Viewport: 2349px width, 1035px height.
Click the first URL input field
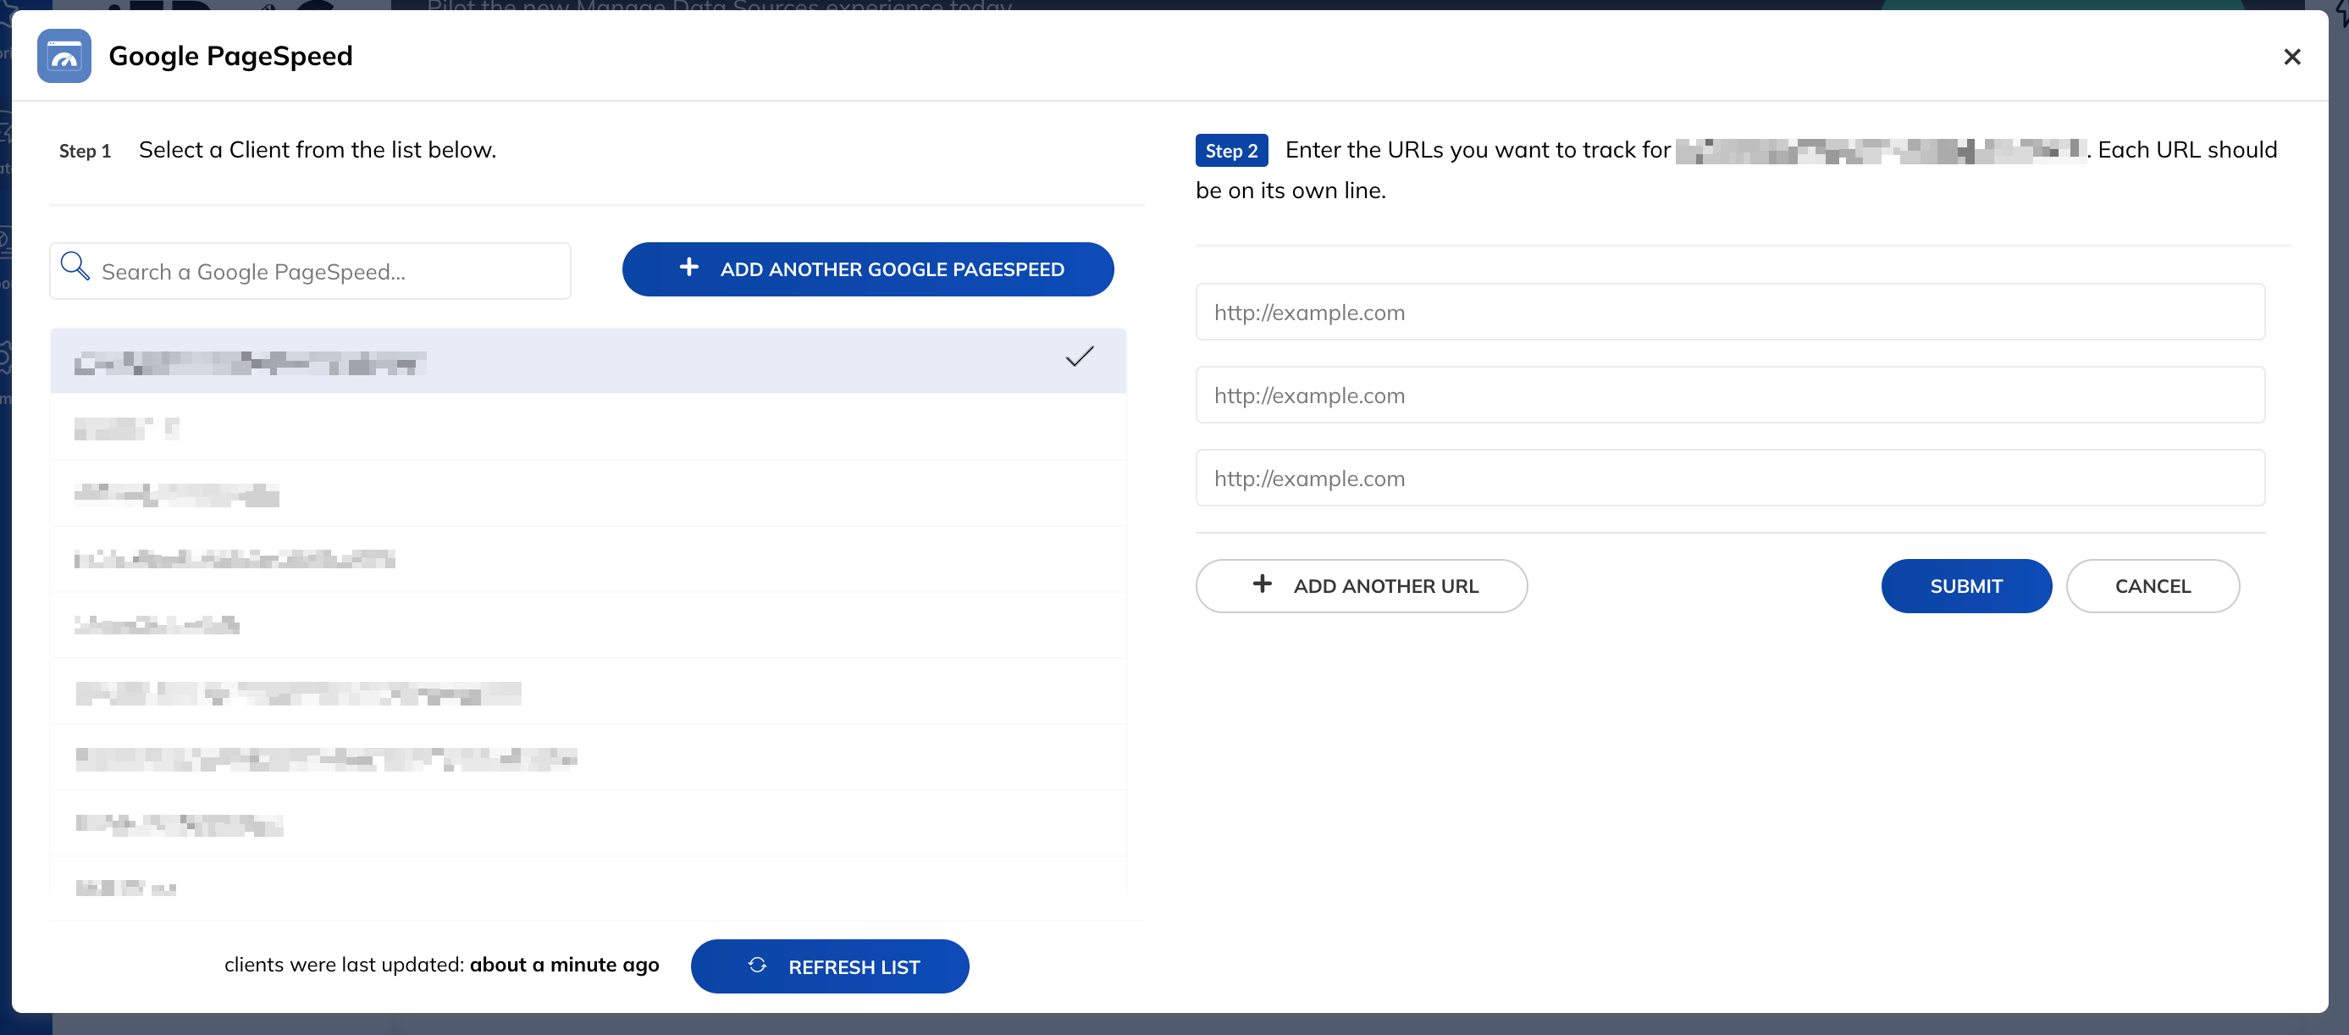pyautogui.click(x=1730, y=312)
